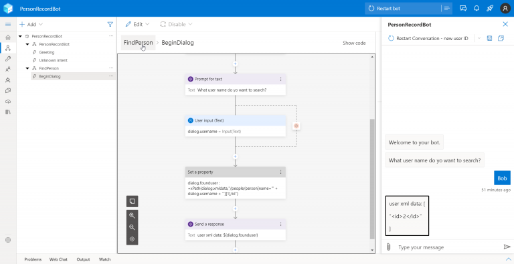Viewport: 514px width, 264px height.
Task: Click the open-in-new-window chat icon
Action: 501,38
